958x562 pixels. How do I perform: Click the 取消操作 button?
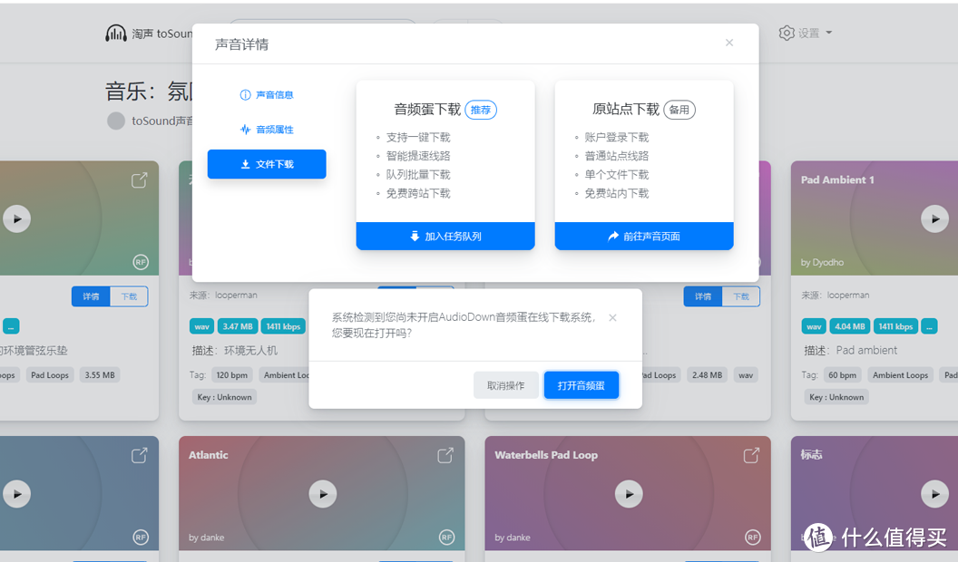tap(506, 385)
